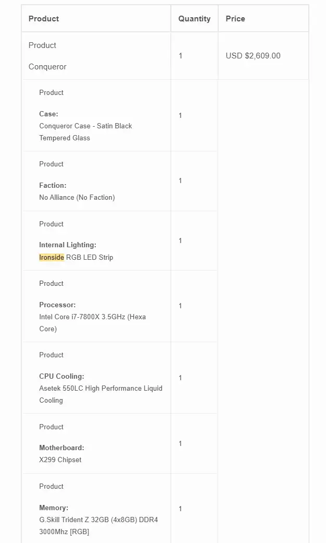Click the highlighted Ironside word
The height and width of the screenshot is (543, 326).
(52, 257)
